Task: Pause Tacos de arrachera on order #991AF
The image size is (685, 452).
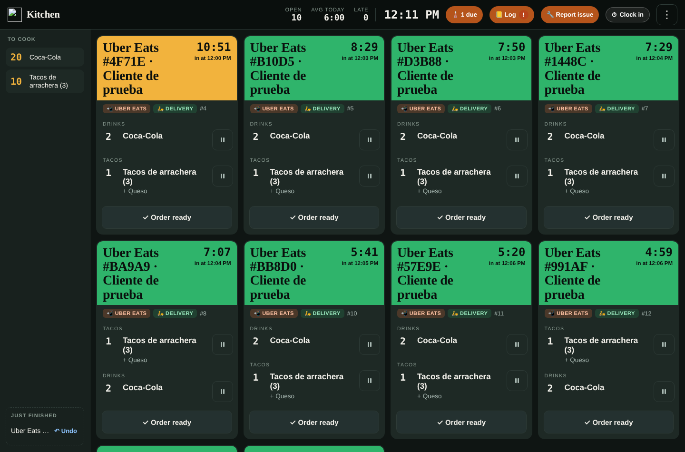Action: coord(664,344)
